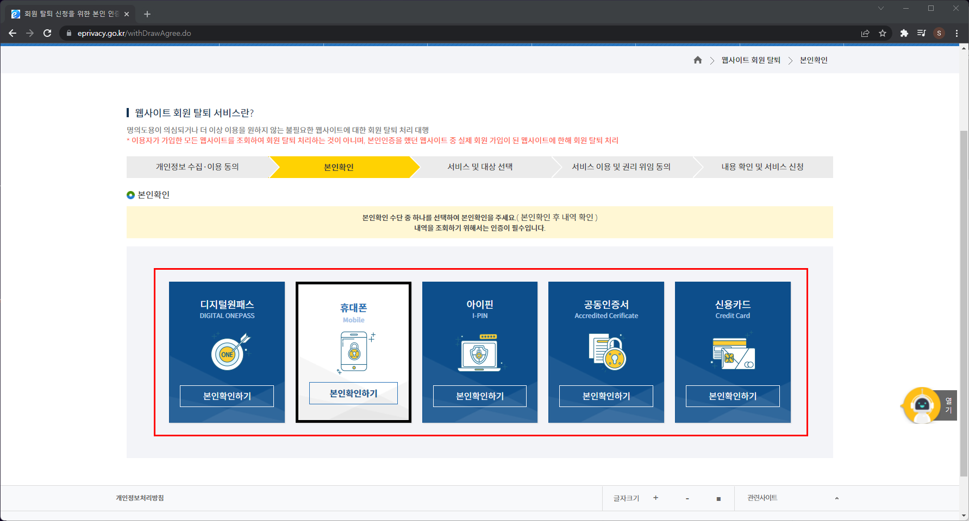This screenshot has height=521, width=969.
Task: Click 본인확인하기 under 신용카드
Action: coord(733,396)
